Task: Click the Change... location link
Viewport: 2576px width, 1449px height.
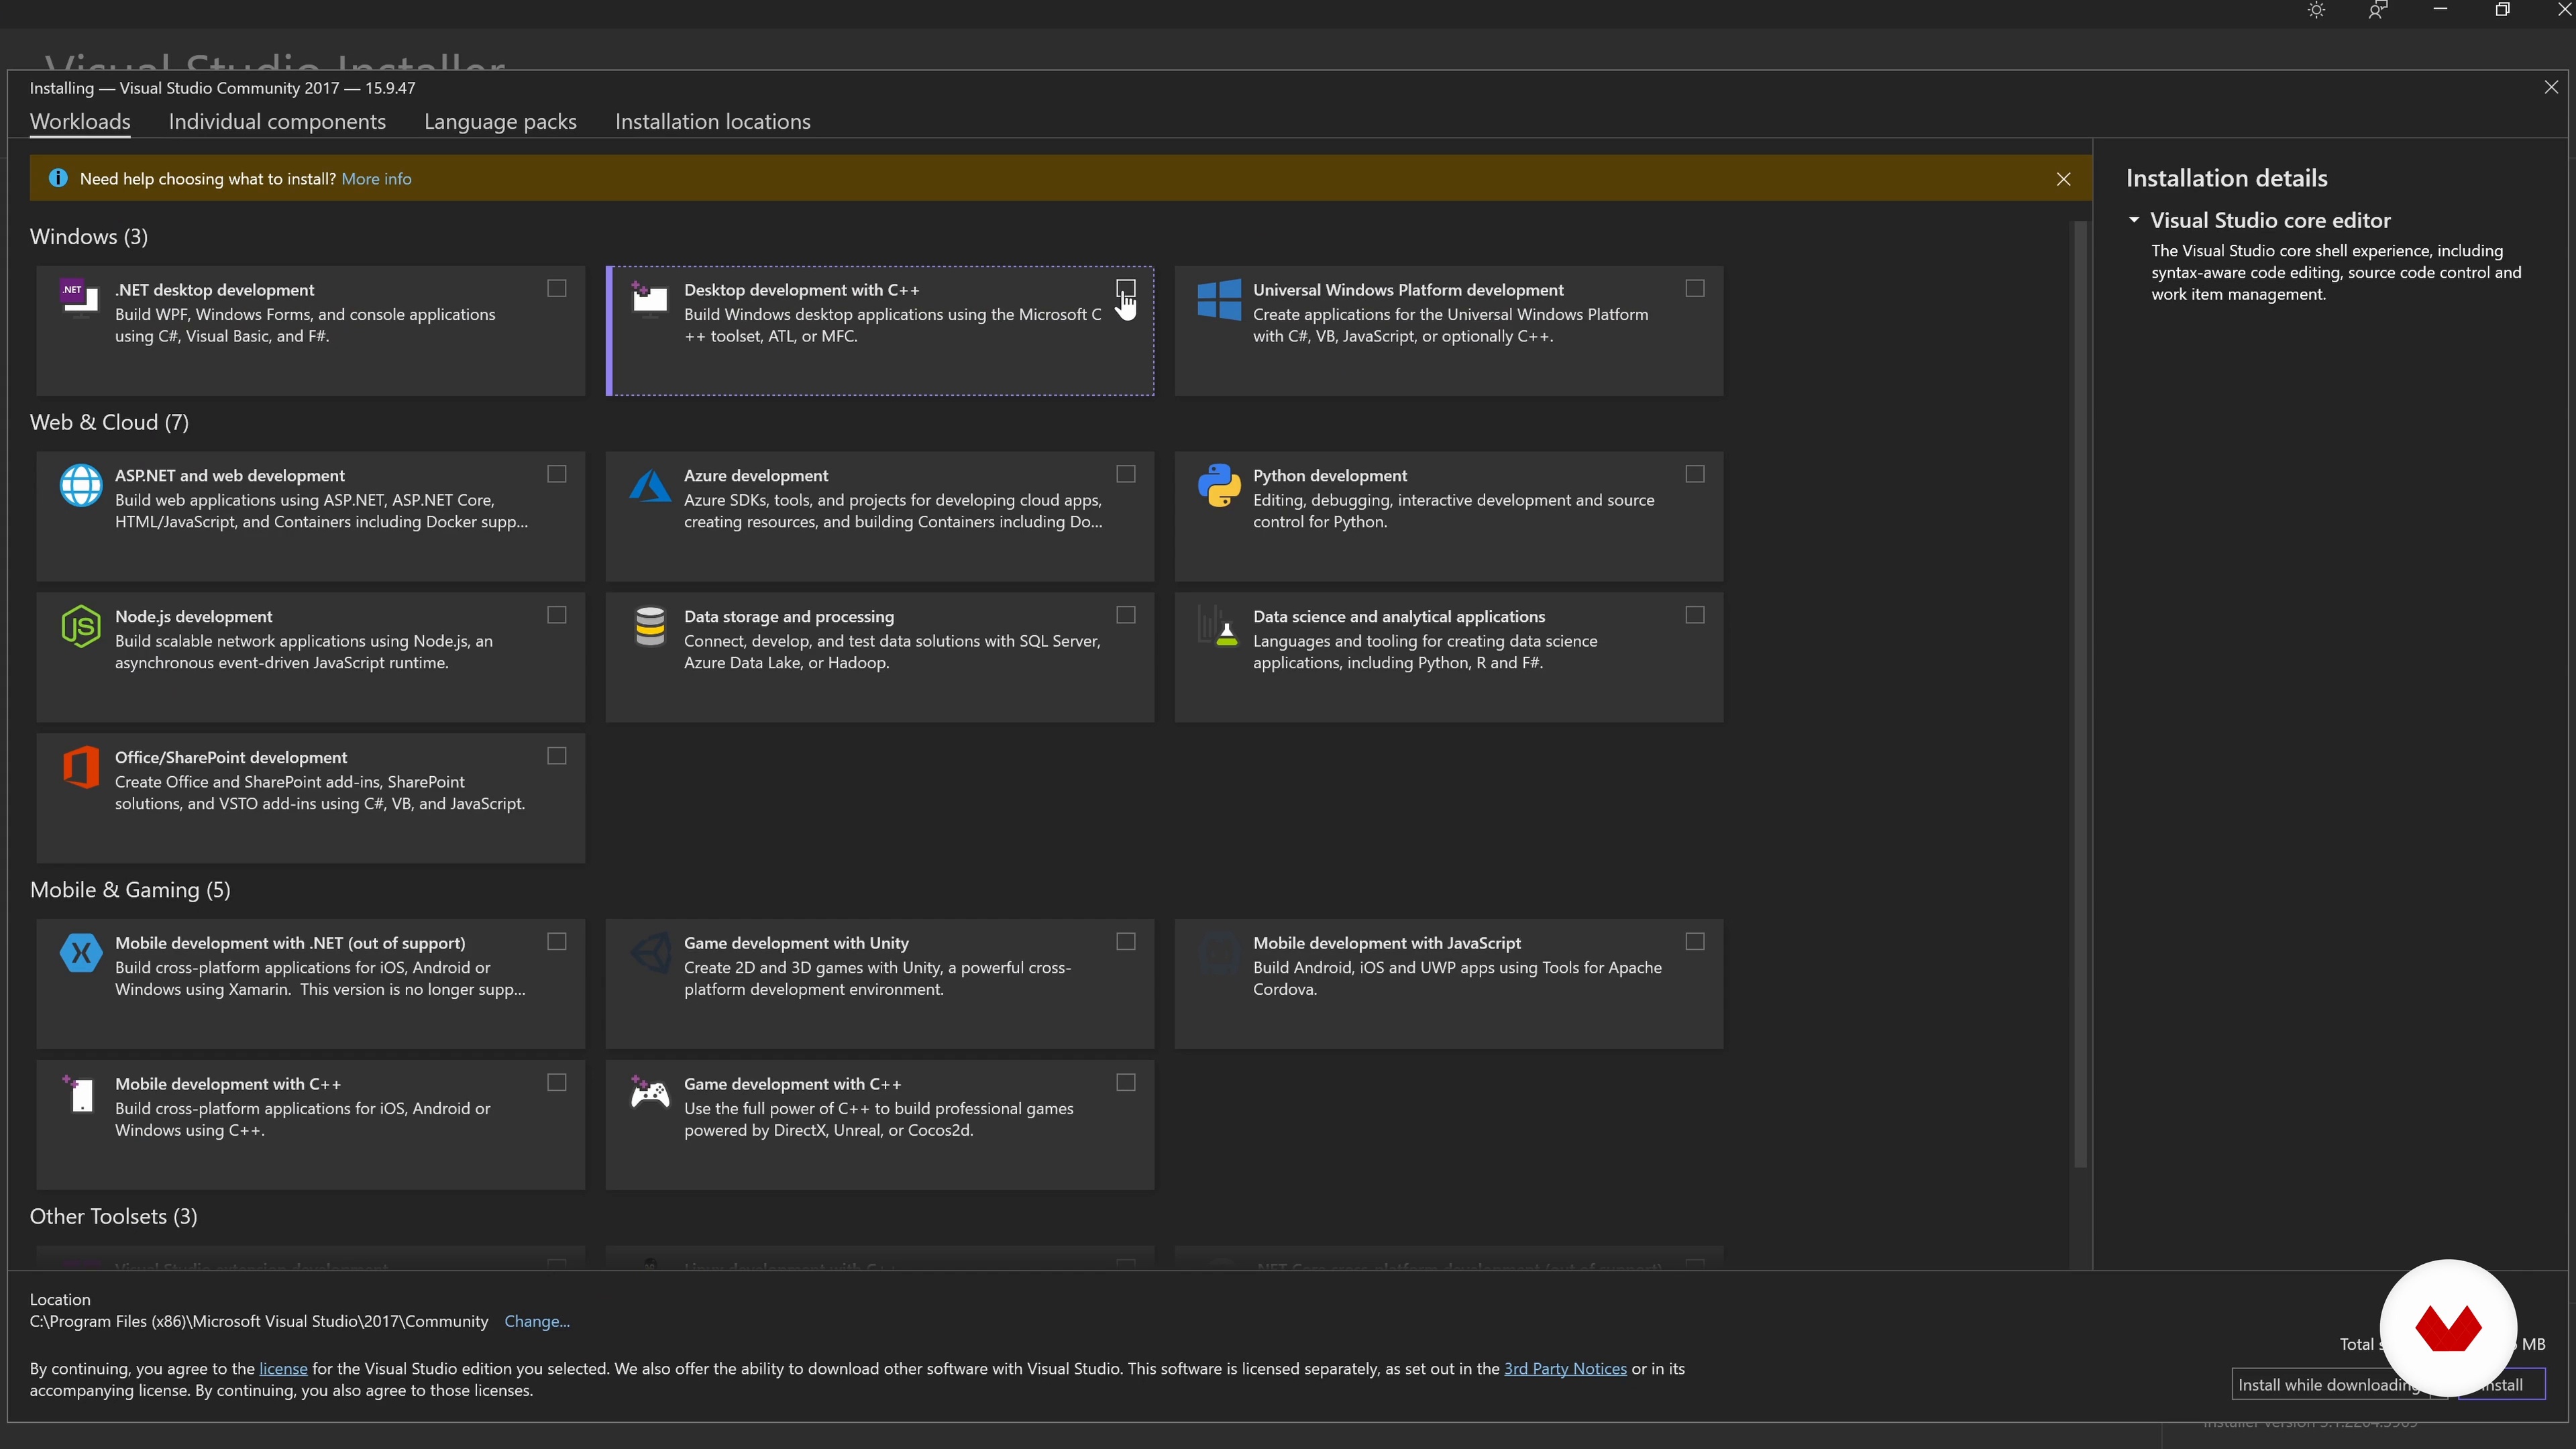Action: click(537, 1321)
